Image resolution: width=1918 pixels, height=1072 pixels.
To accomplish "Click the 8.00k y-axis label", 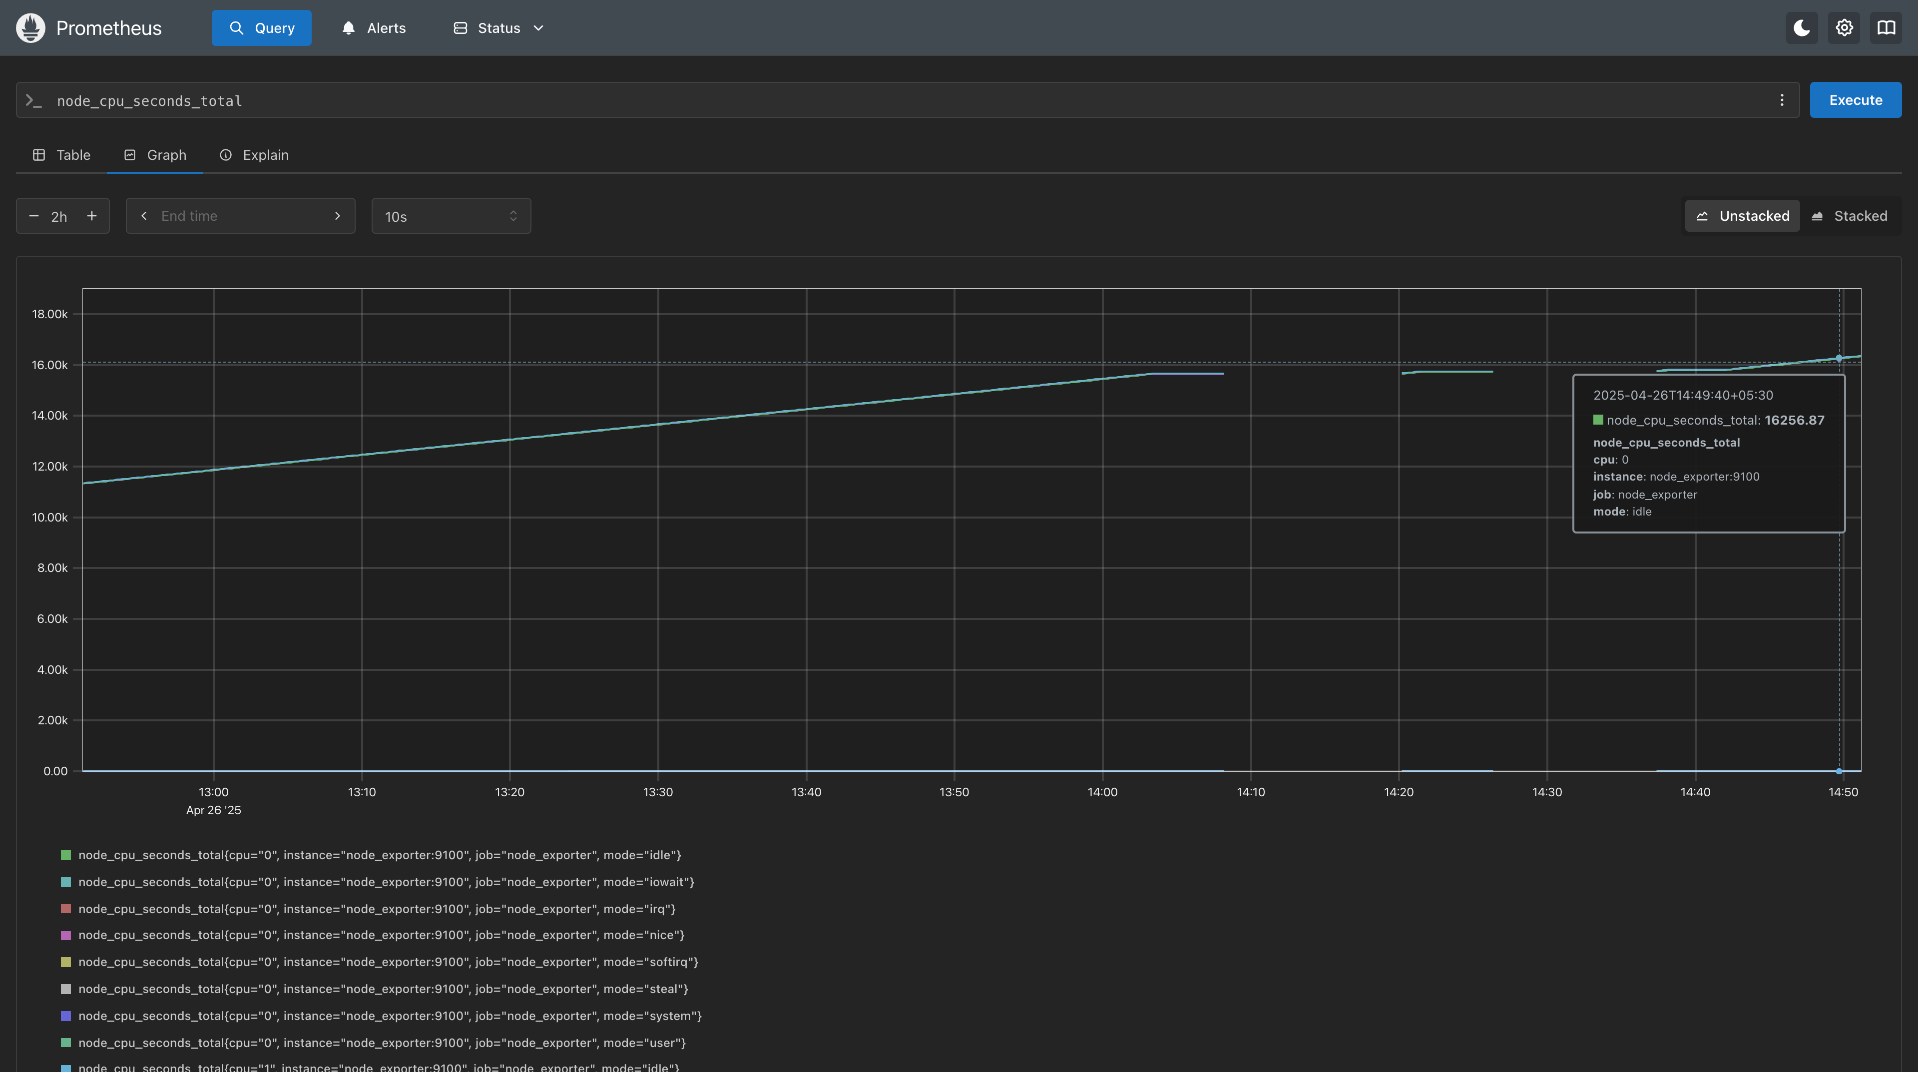I will (52, 568).
